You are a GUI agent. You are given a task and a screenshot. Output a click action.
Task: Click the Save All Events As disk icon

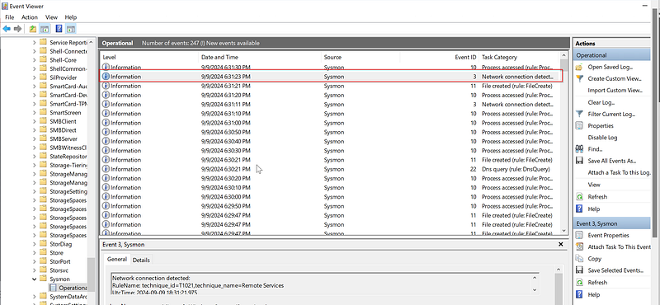(580, 161)
